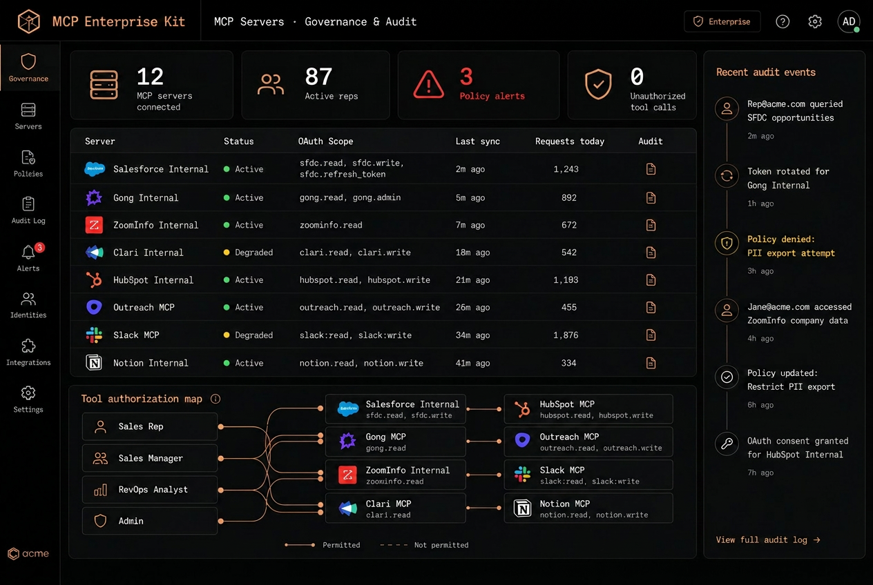Open Audit Log in the sidebar
The image size is (873, 585).
(x=28, y=210)
